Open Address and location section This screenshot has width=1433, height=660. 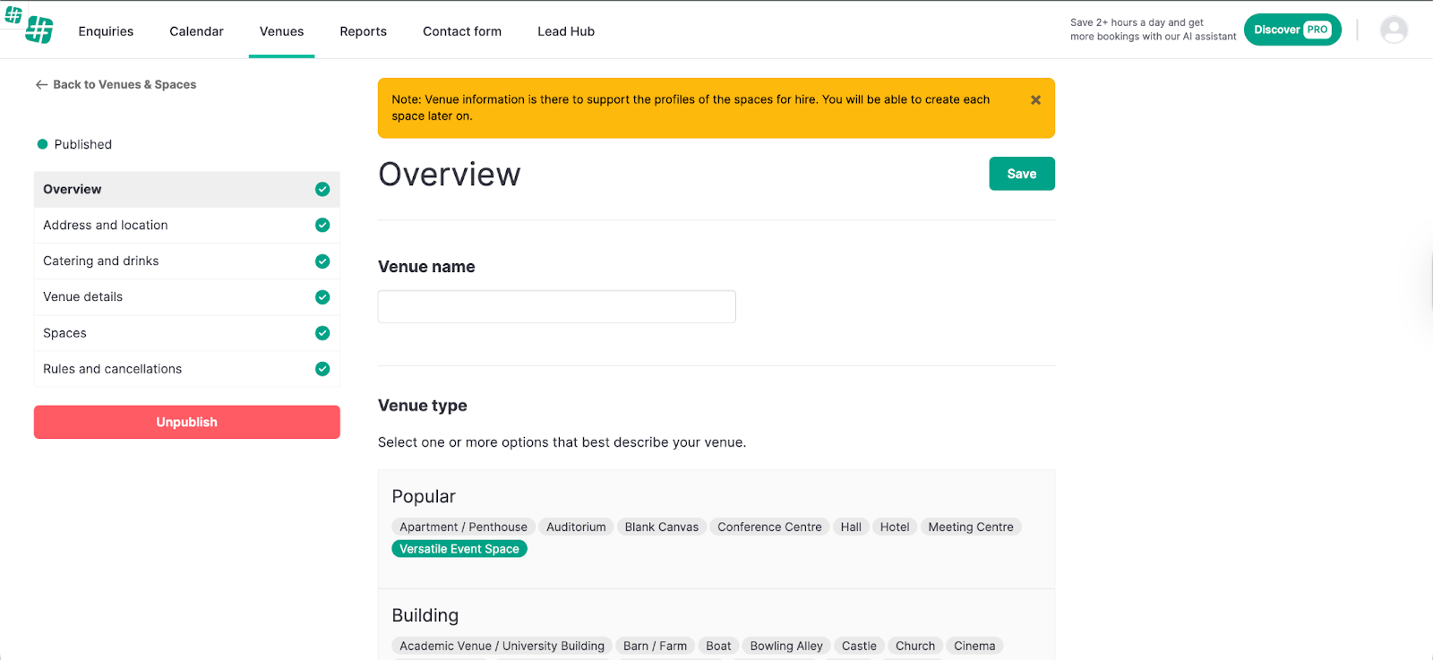click(106, 226)
